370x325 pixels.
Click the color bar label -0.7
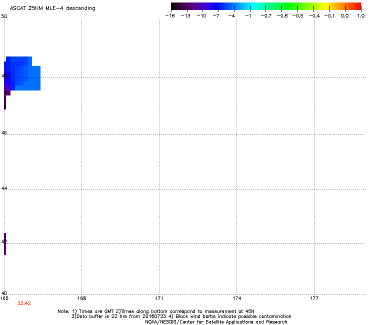266,16
